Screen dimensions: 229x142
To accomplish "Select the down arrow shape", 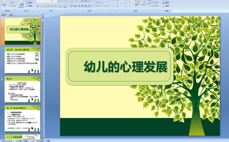I will coord(130,3).
